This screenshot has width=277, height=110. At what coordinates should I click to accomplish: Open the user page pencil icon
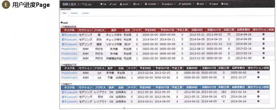(111, 4)
